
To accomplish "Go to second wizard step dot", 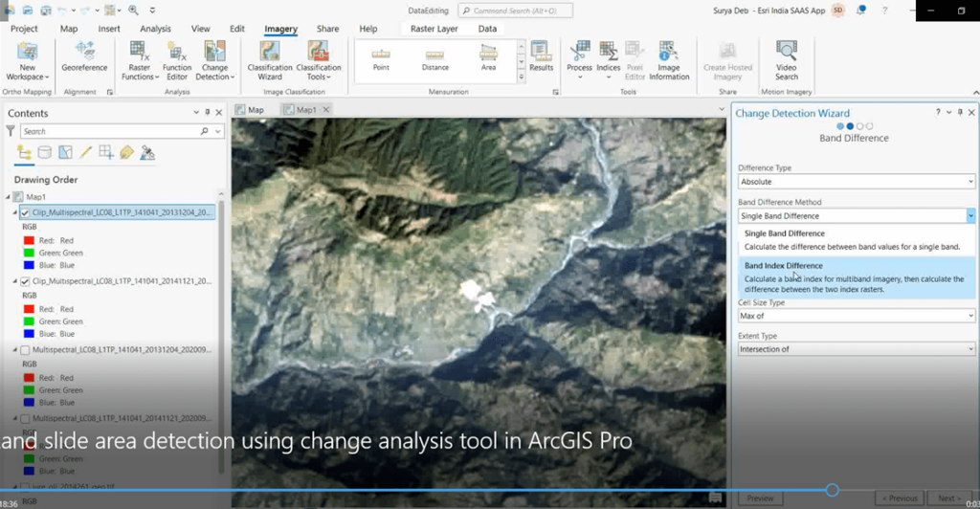I will (x=850, y=126).
